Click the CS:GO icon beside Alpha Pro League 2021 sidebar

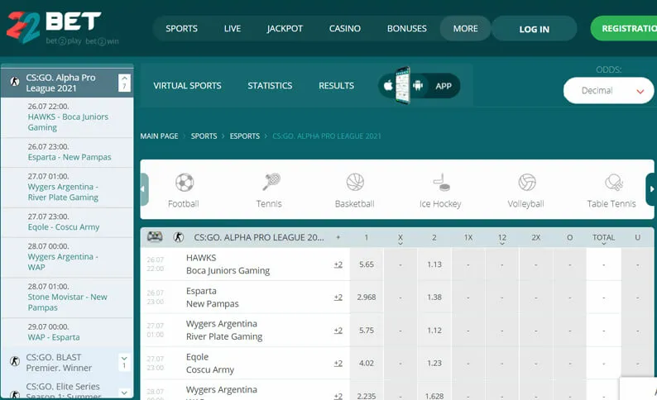click(x=15, y=82)
